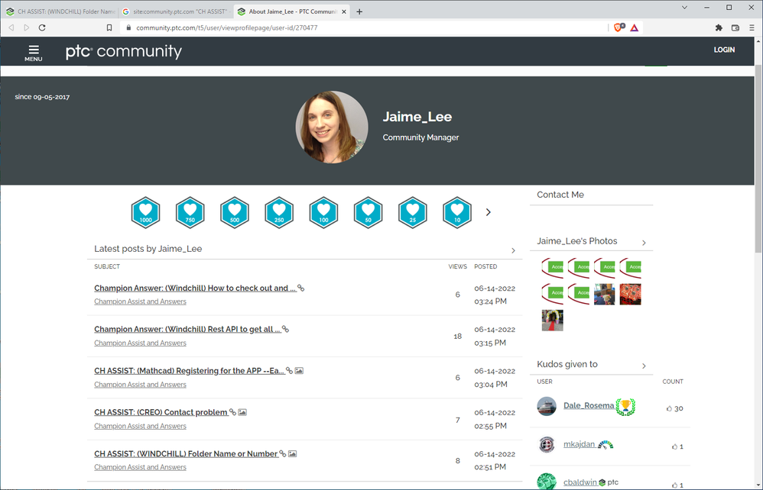
Task: Click the LOGIN button
Action: 723,50
